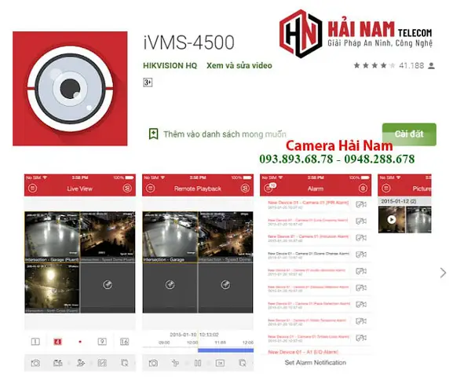
Task: Install the app with Cài đặt
Action: 409,134
